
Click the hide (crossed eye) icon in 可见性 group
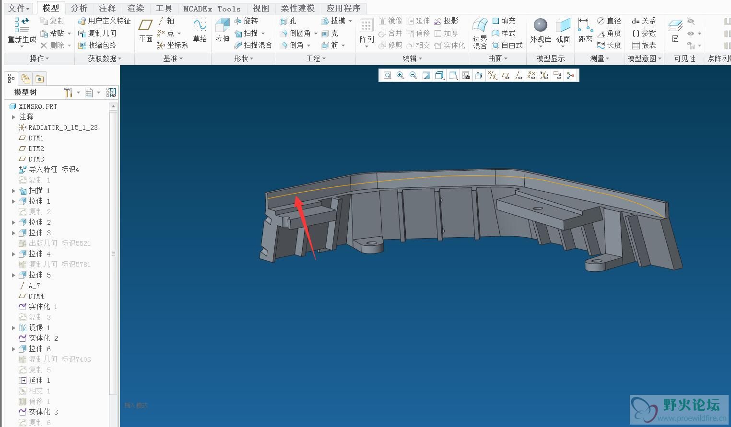691,21
